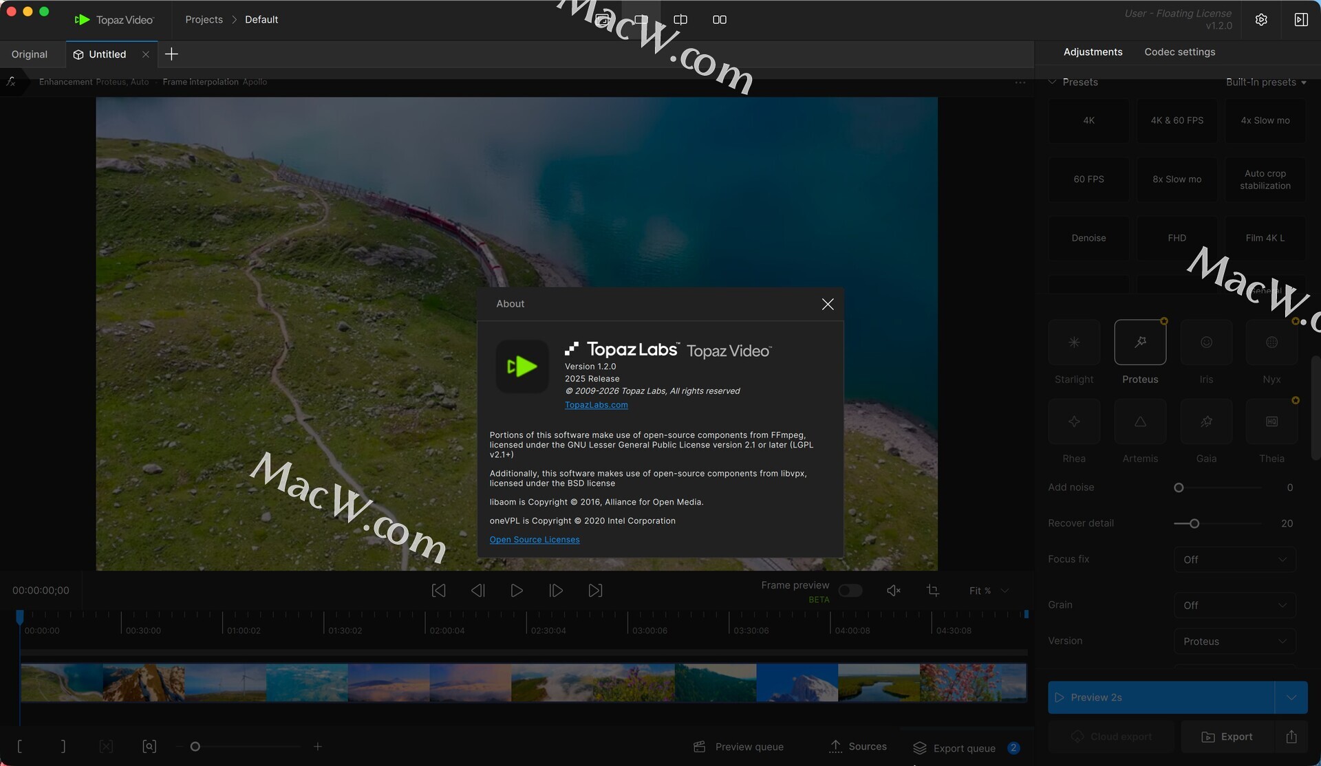
Task: Mute audio with the speaker icon
Action: point(893,591)
